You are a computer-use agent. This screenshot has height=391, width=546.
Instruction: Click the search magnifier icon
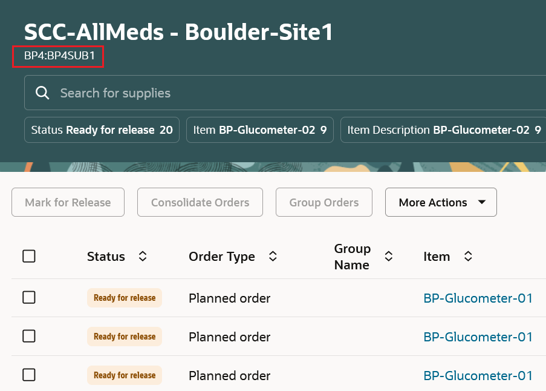42,93
